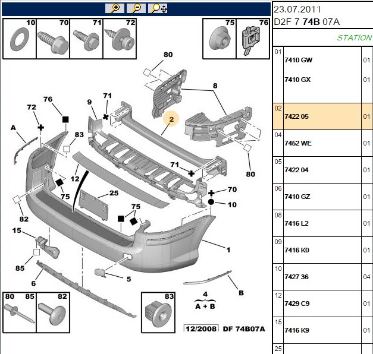Open rivet thumbnail numbered 80 85
The height and width of the screenshot is (354, 373).
click(20, 312)
